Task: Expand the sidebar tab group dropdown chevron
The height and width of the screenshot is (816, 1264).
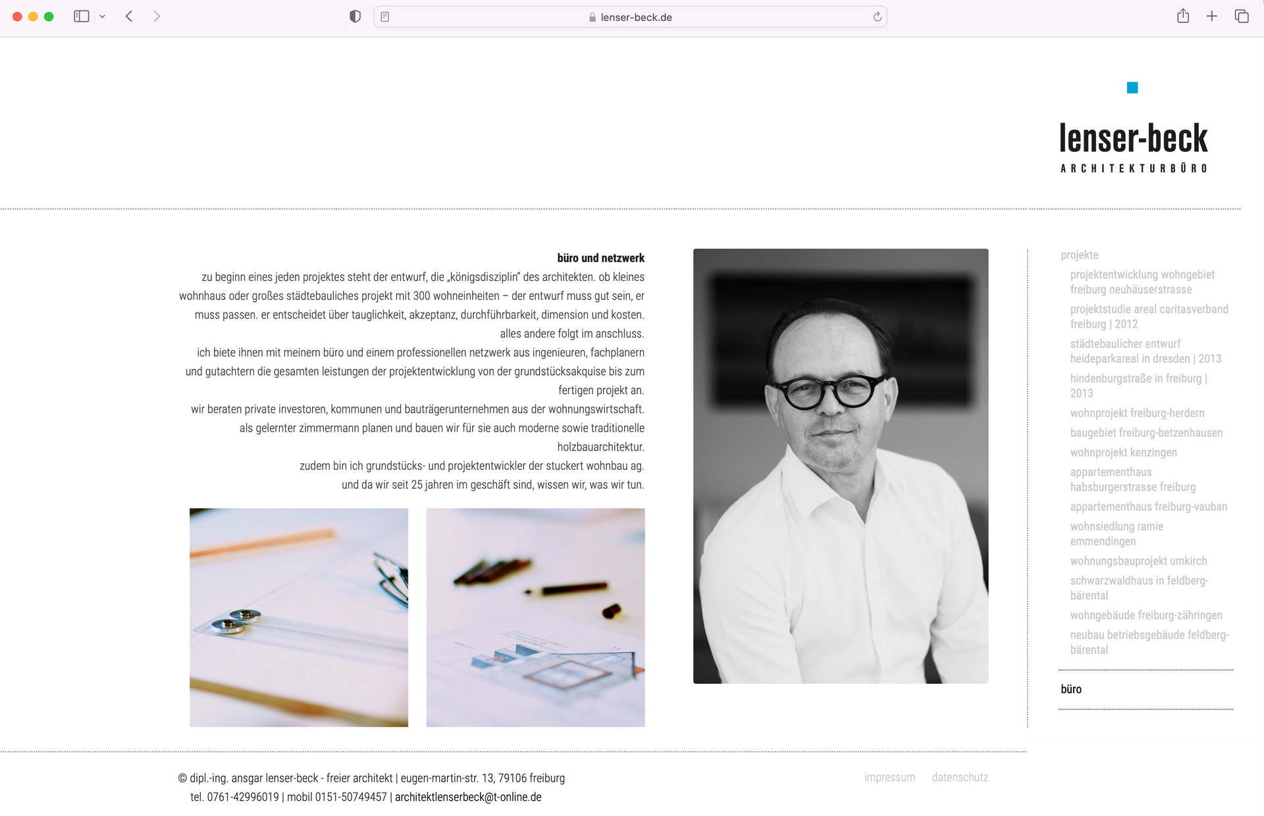Action: pos(102,16)
